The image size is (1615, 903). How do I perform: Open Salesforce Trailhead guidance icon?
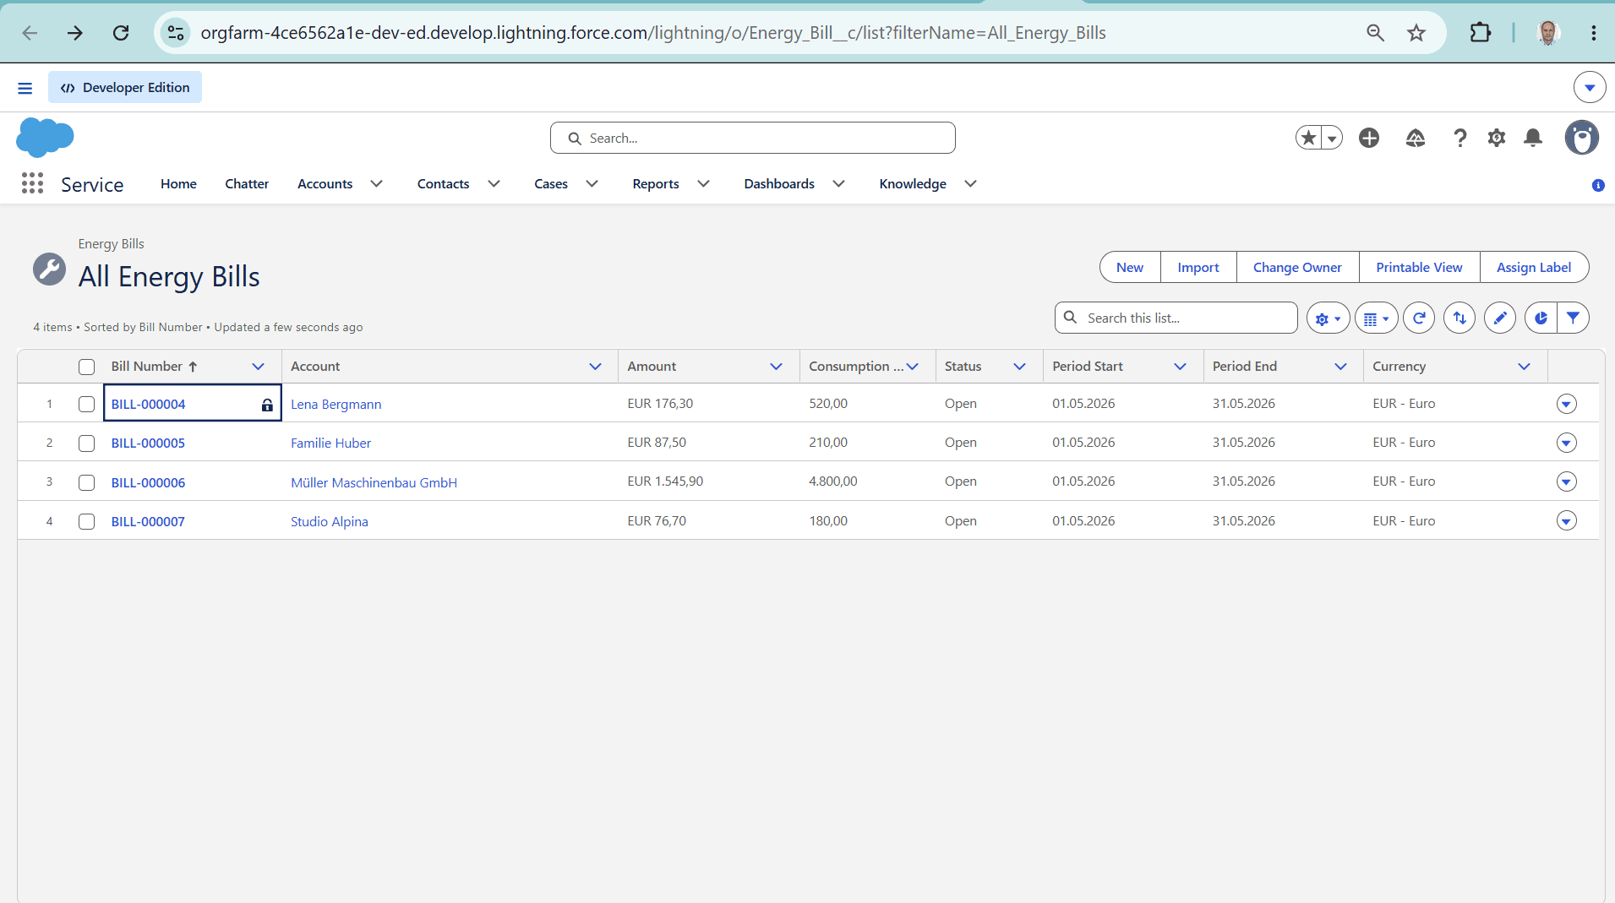1416,138
